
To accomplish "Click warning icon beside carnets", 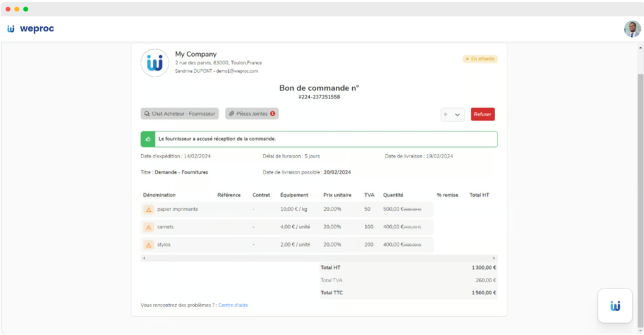I will tap(149, 227).
